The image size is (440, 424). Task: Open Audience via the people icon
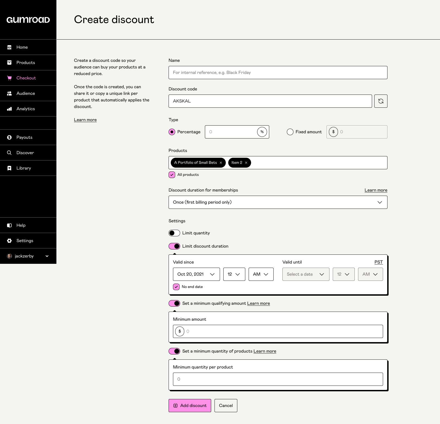click(9, 93)
